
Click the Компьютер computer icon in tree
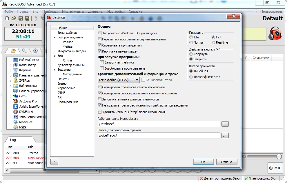(16, 65)
